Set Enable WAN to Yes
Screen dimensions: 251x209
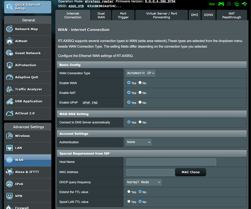129,83
